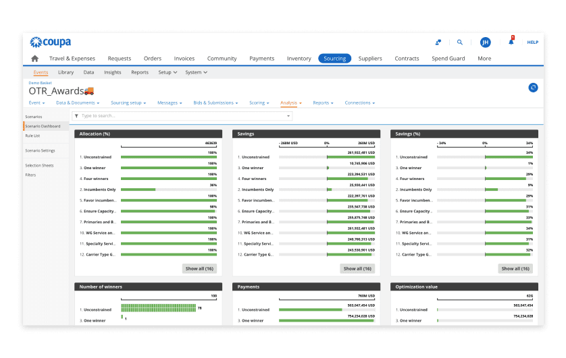Switch to the Suppliers tab

(370, 59)
